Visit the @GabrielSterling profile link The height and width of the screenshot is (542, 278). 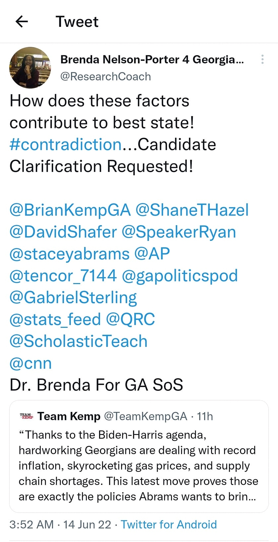pos(73,298)
